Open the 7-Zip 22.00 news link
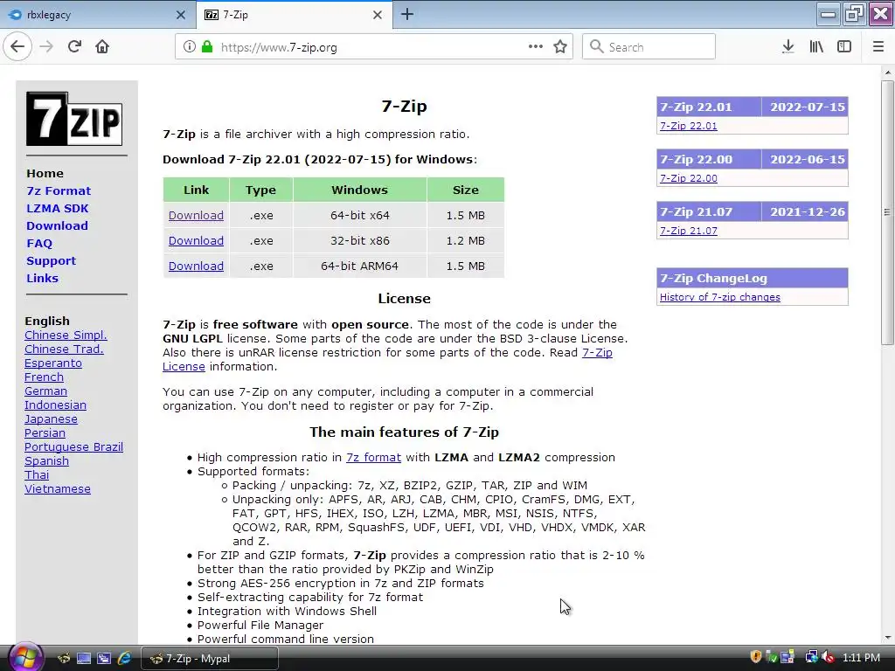This screenshot has width=895, height=671. coord(689,178)
